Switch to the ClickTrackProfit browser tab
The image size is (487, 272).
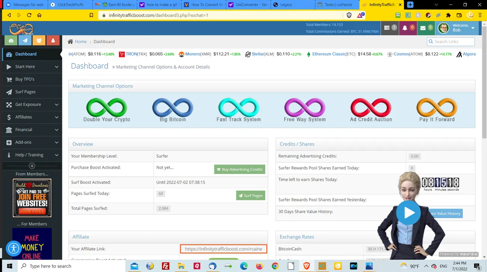point(70,5)
